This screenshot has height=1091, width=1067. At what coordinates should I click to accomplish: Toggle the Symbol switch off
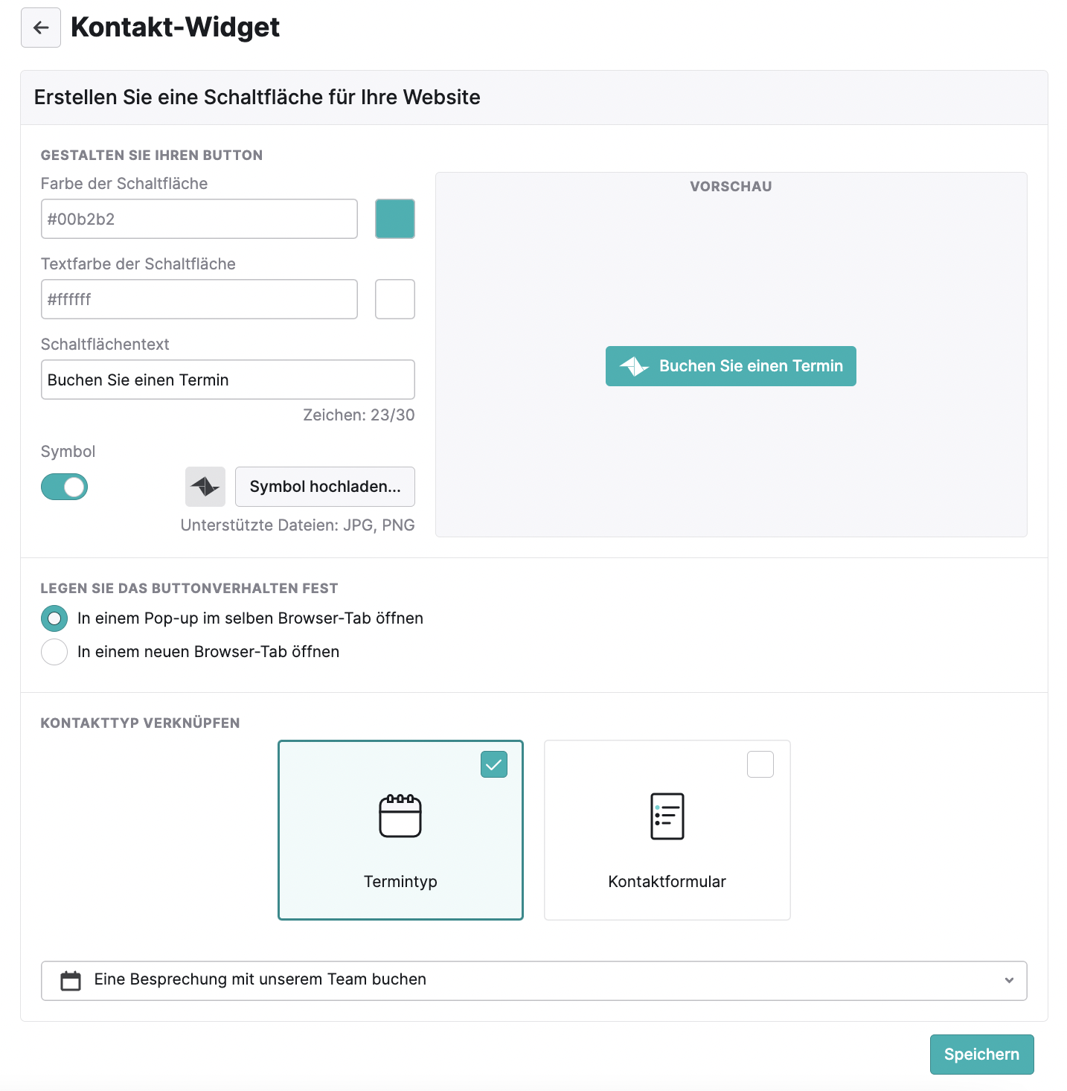tap(64, 487)
